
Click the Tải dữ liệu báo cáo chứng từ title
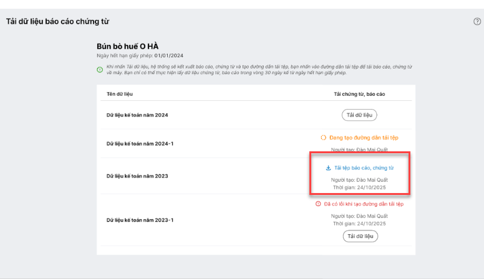click(57, 21)
